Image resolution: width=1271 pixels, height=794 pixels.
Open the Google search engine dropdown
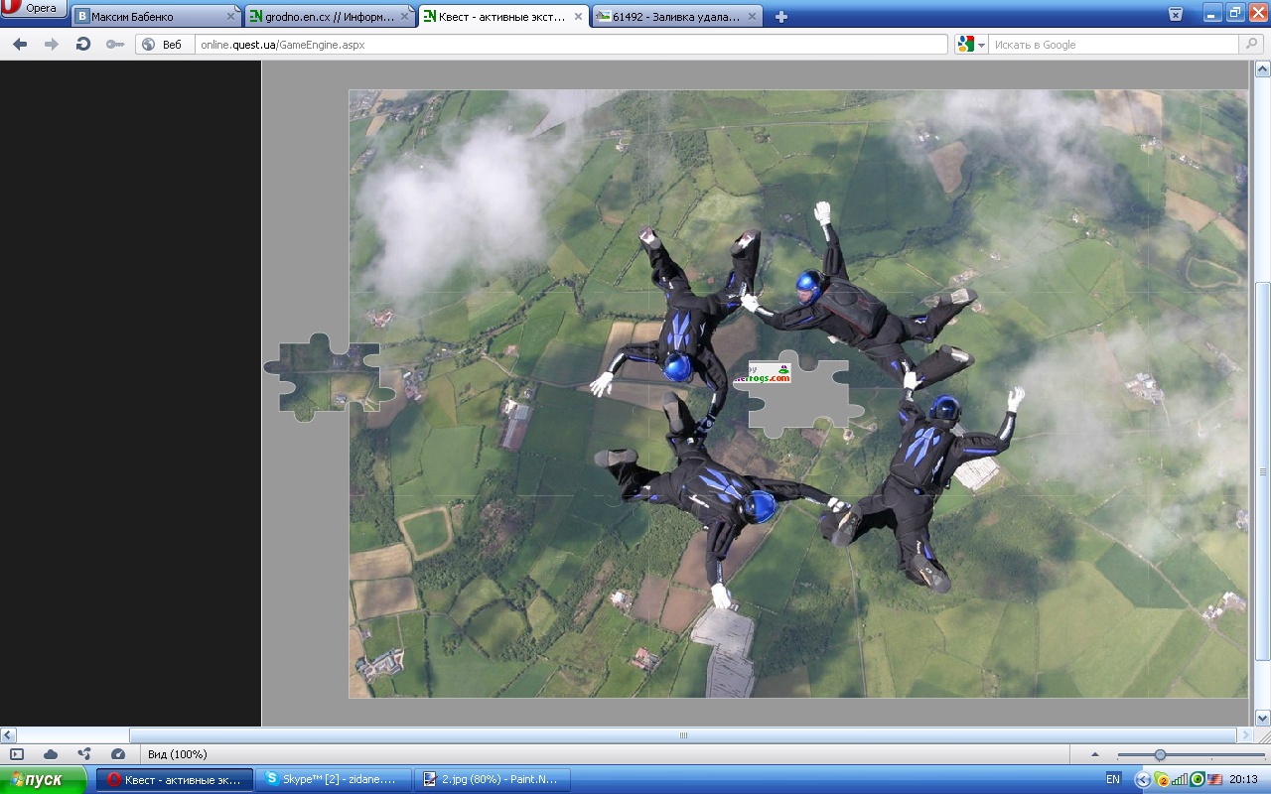(971, 45)
